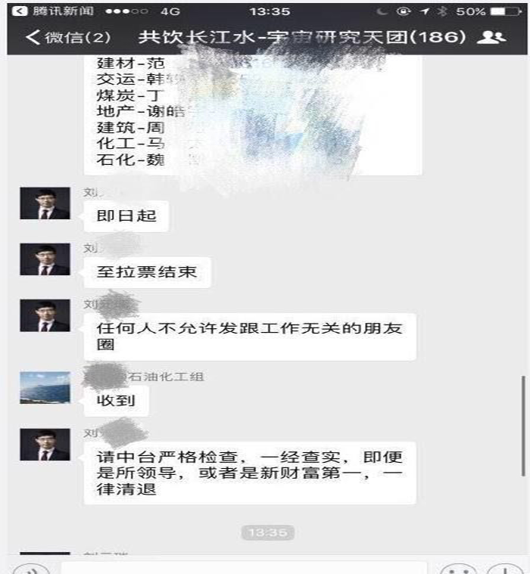Tap avatar beside 即日起 message

[x=45, y=203]
